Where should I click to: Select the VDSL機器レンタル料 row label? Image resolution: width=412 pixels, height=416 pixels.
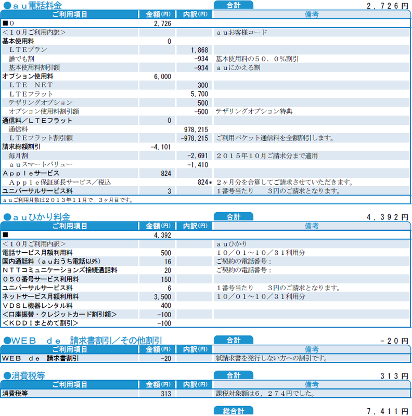pos(37,305)
